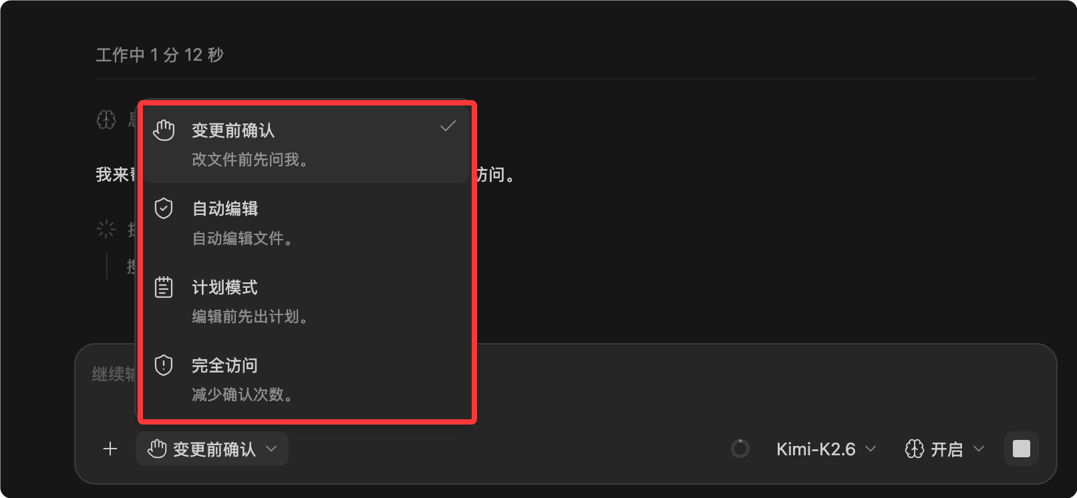Switch to 完全访问 permission mode

306,379
